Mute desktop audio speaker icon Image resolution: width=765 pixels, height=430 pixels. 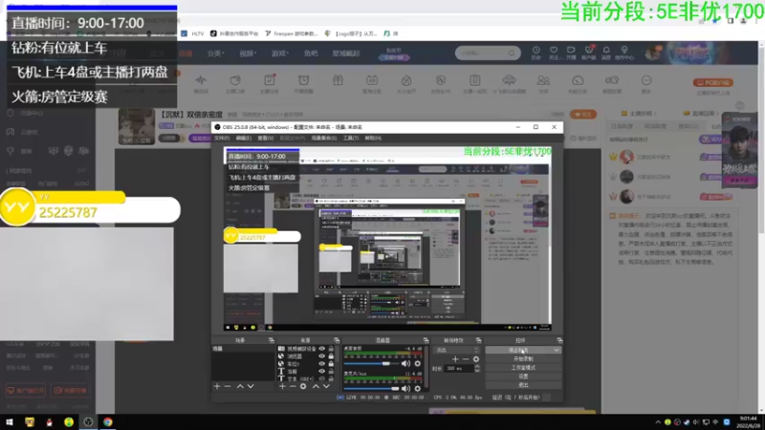[x=405, y=364]
